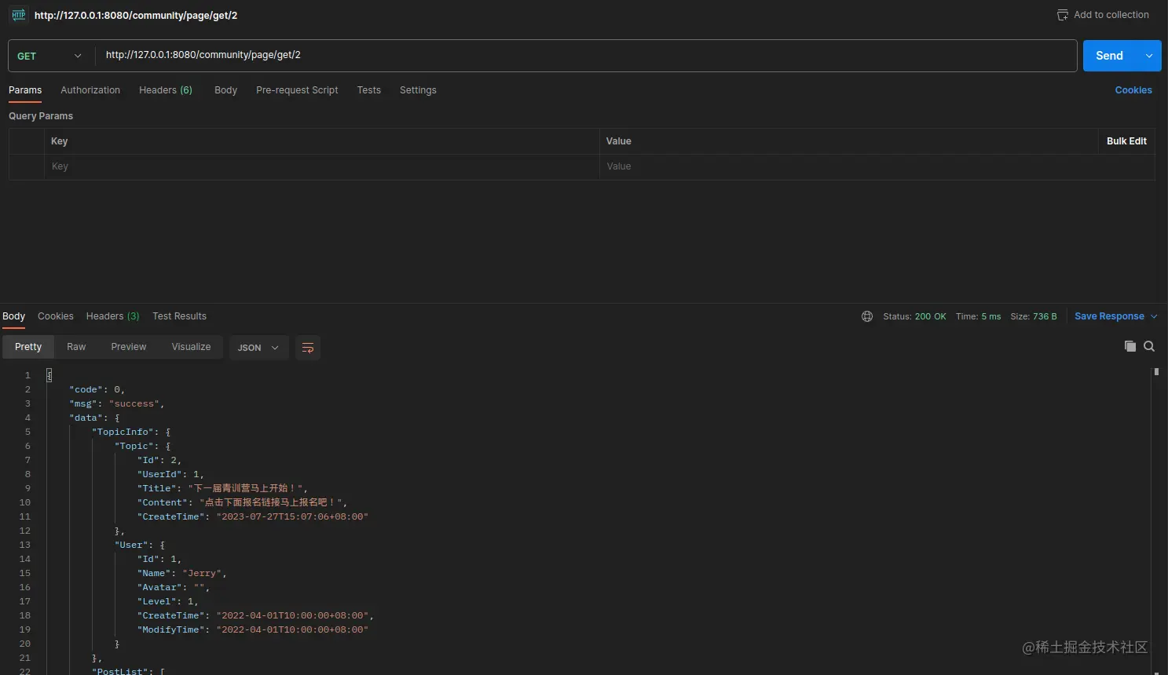Expand the Save Response chevron
The height and width of the screenshot is (675, 1168).
1154,316
